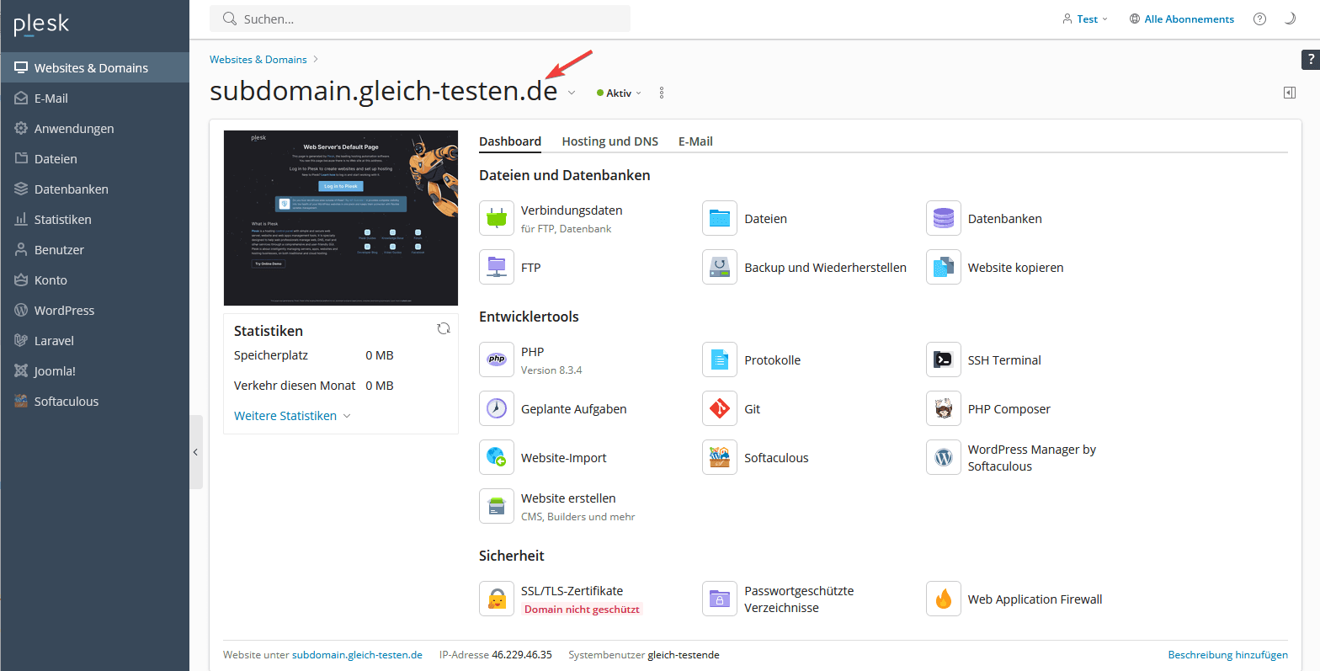Image resolution: width=1320 pixels, height=671 pixels.
Task: Click the Geplante Aufgaben clock icon
Action: 496,409
